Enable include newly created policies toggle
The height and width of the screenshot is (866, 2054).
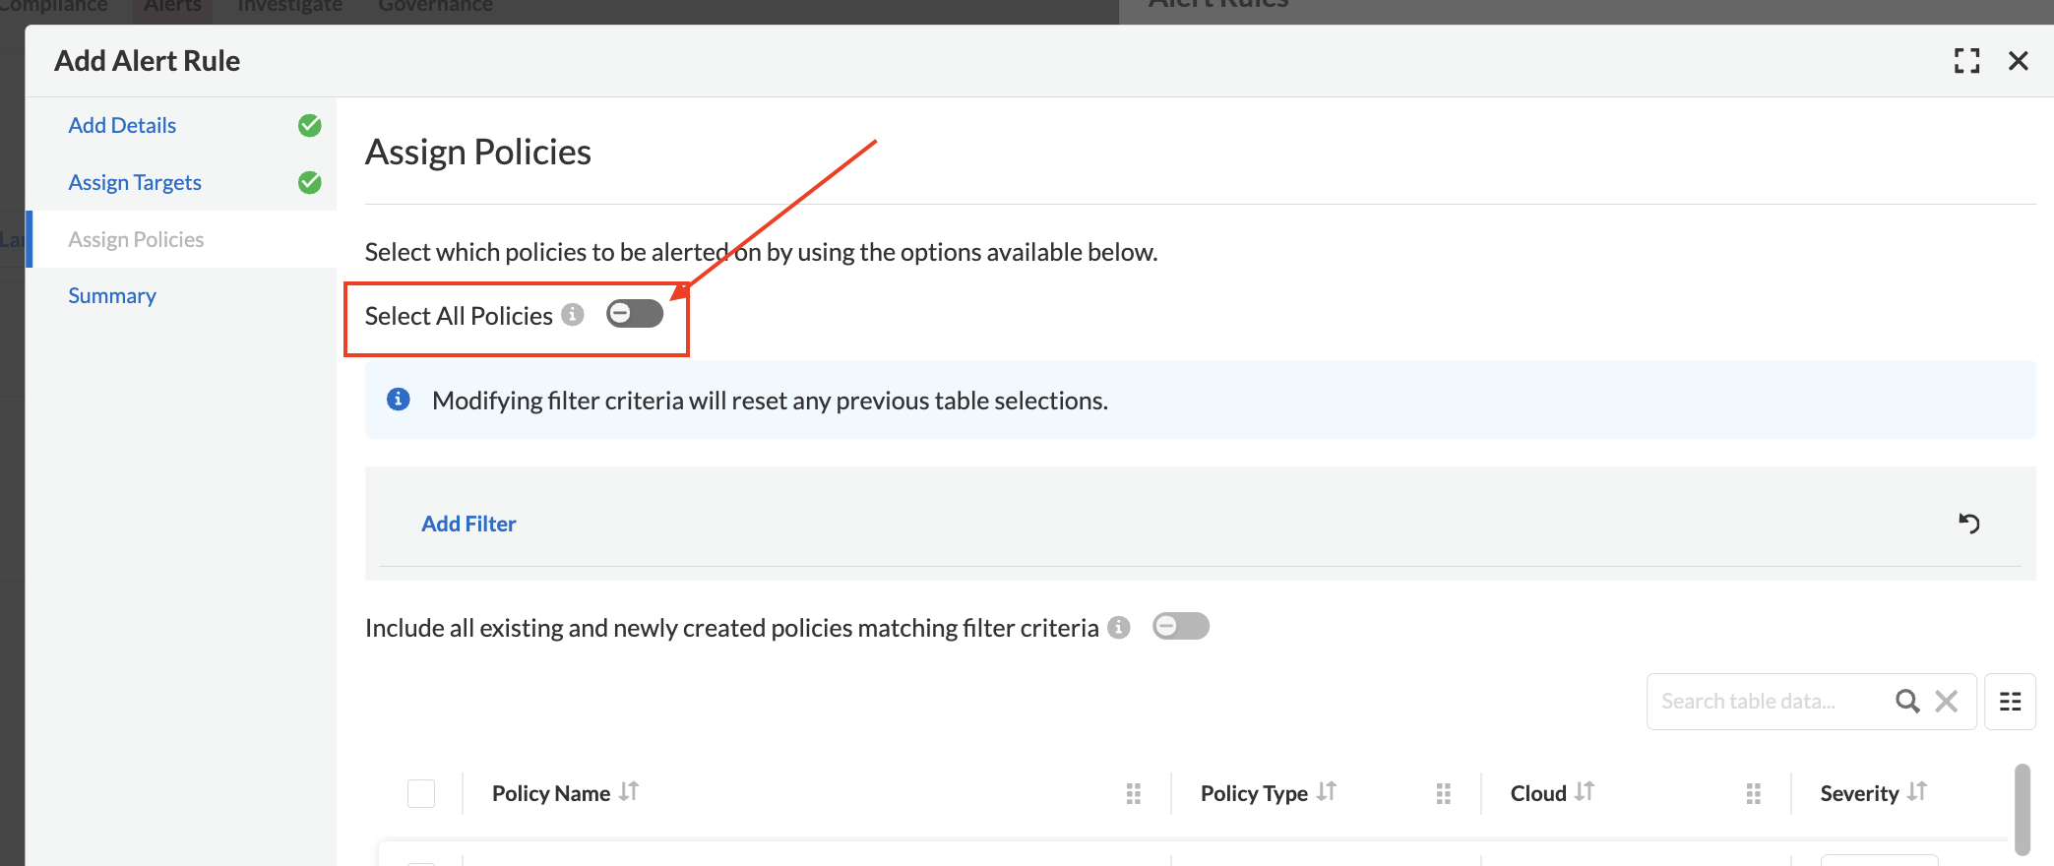click(x=1180, y=626)
